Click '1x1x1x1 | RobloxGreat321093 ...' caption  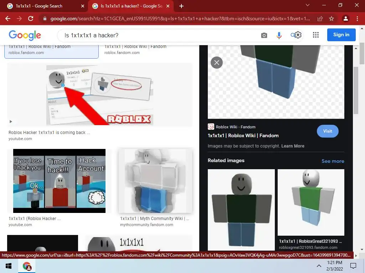(310, 241)
